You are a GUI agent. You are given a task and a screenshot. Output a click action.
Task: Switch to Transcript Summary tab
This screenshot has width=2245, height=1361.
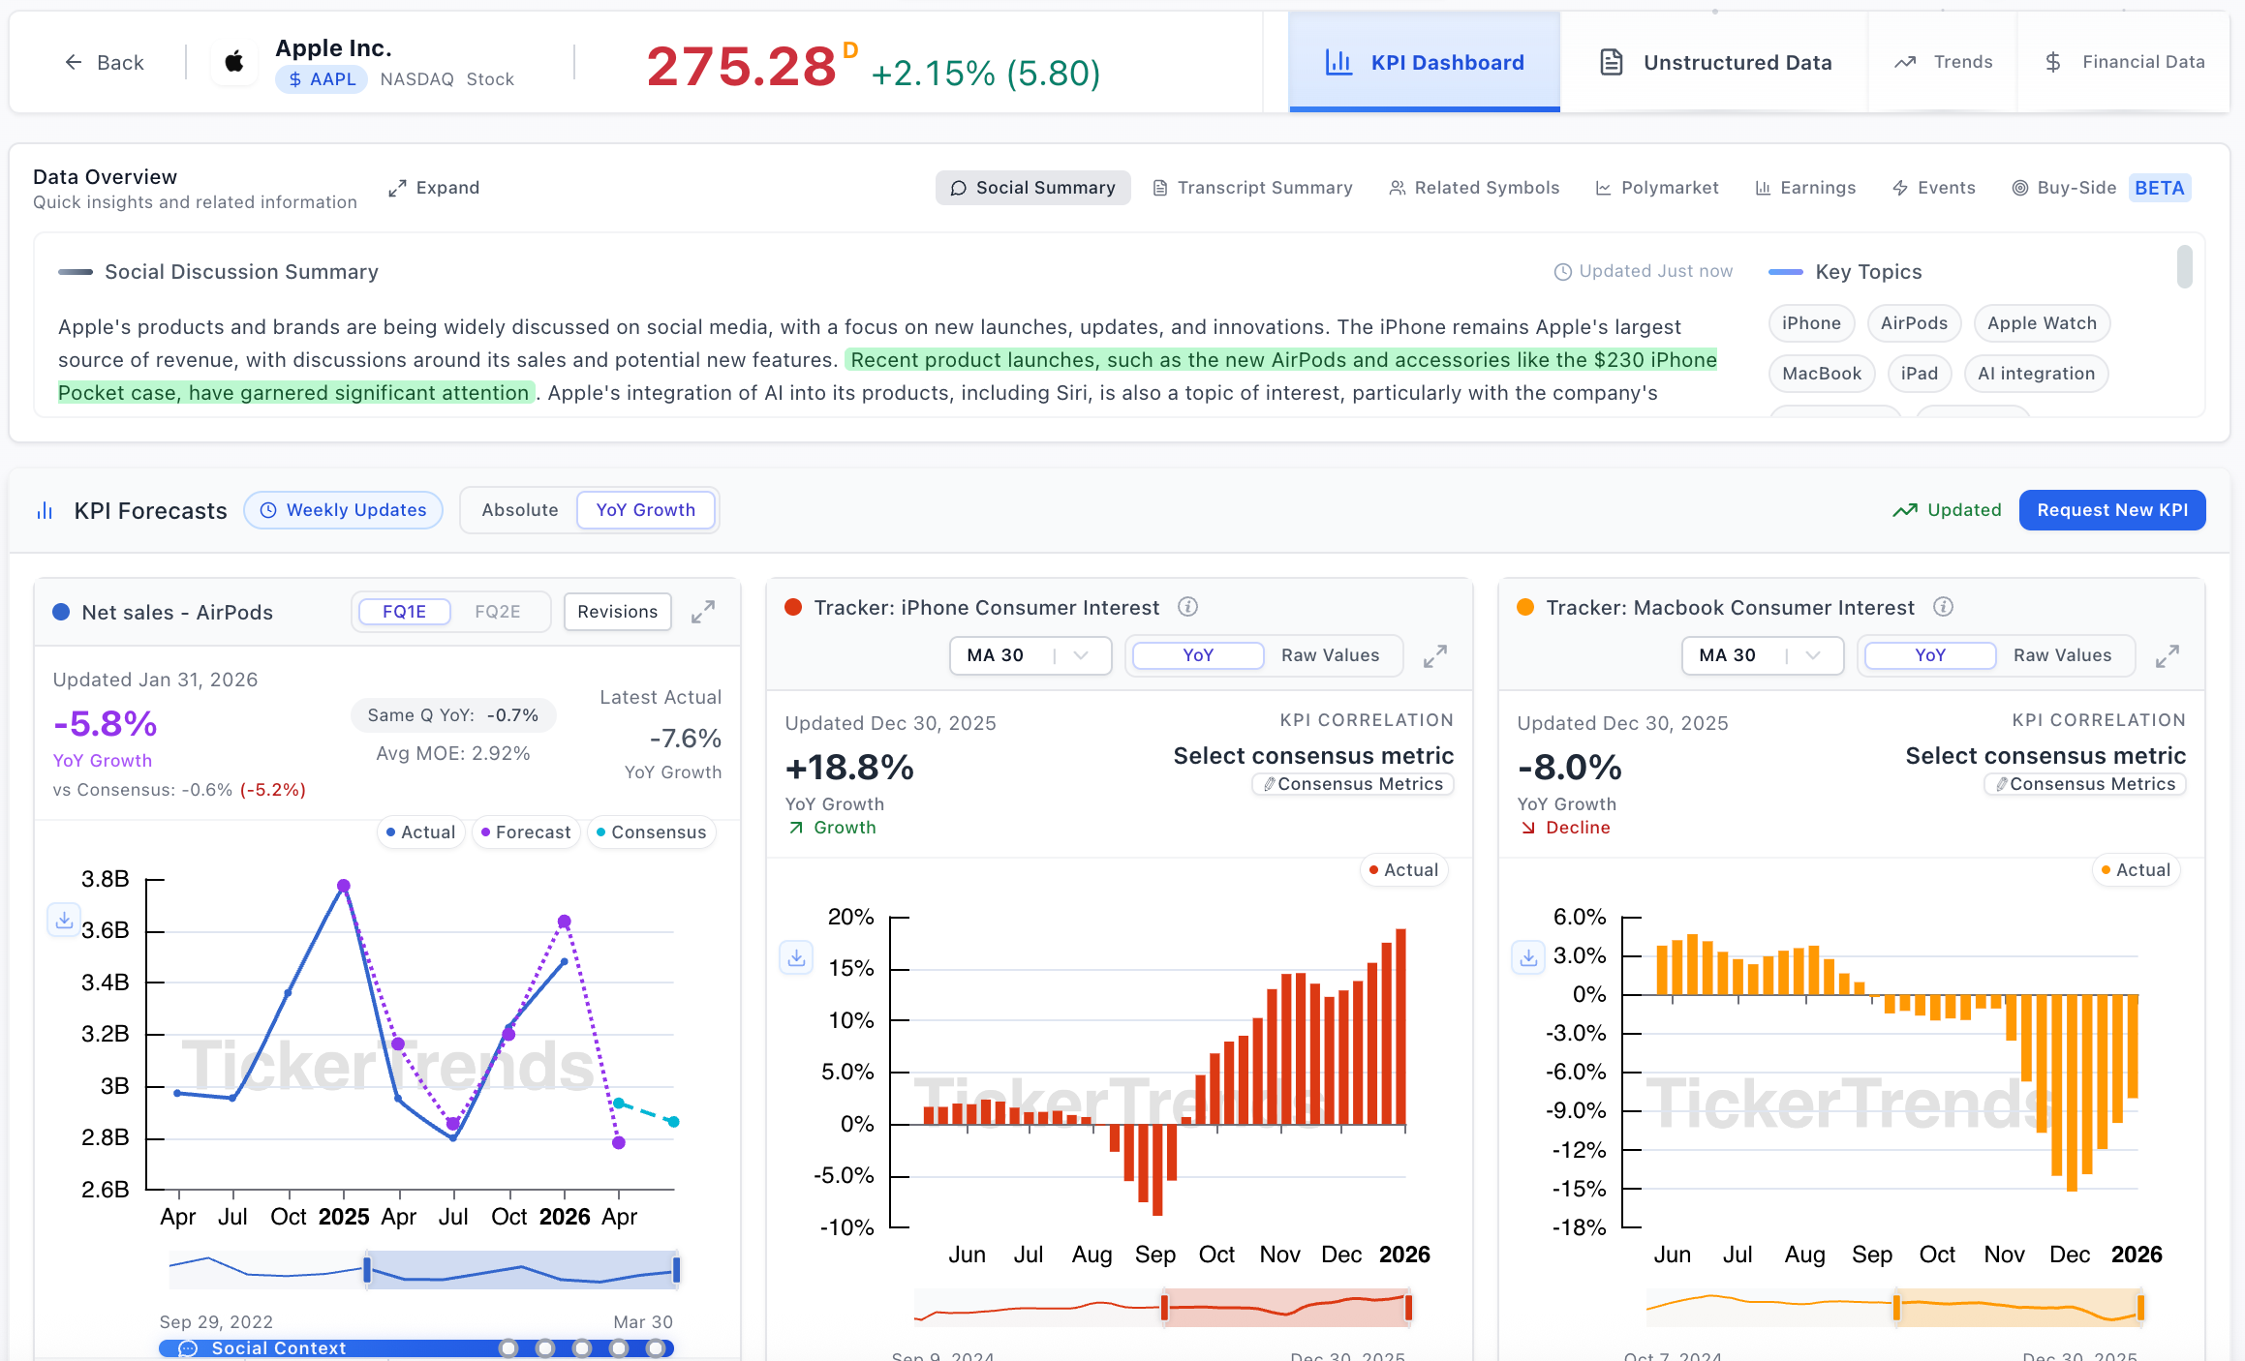coord(1252,188)
